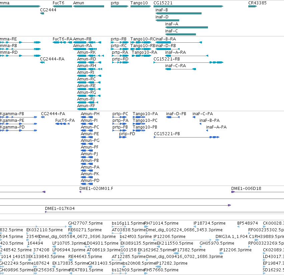Select transcript inaF-D-RB
The height and width of the screenshot is (275, 284).
(x=168, y=49)
